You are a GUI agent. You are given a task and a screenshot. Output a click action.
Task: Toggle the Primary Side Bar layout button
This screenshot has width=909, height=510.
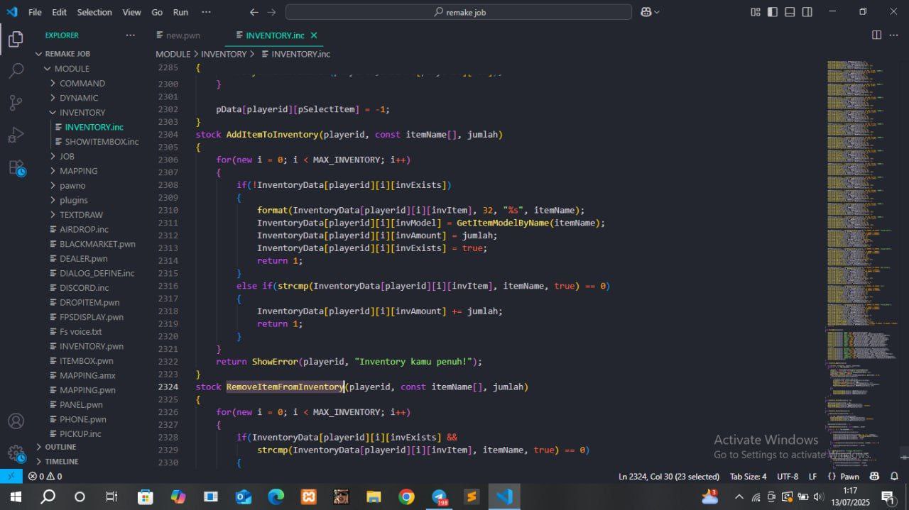773,12
